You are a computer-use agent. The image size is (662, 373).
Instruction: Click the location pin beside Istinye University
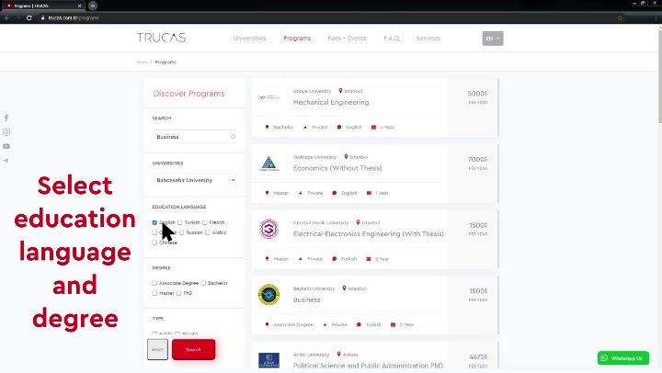[x=340, y=91]
